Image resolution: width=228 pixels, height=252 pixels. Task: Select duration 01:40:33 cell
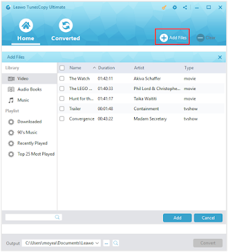105,89
